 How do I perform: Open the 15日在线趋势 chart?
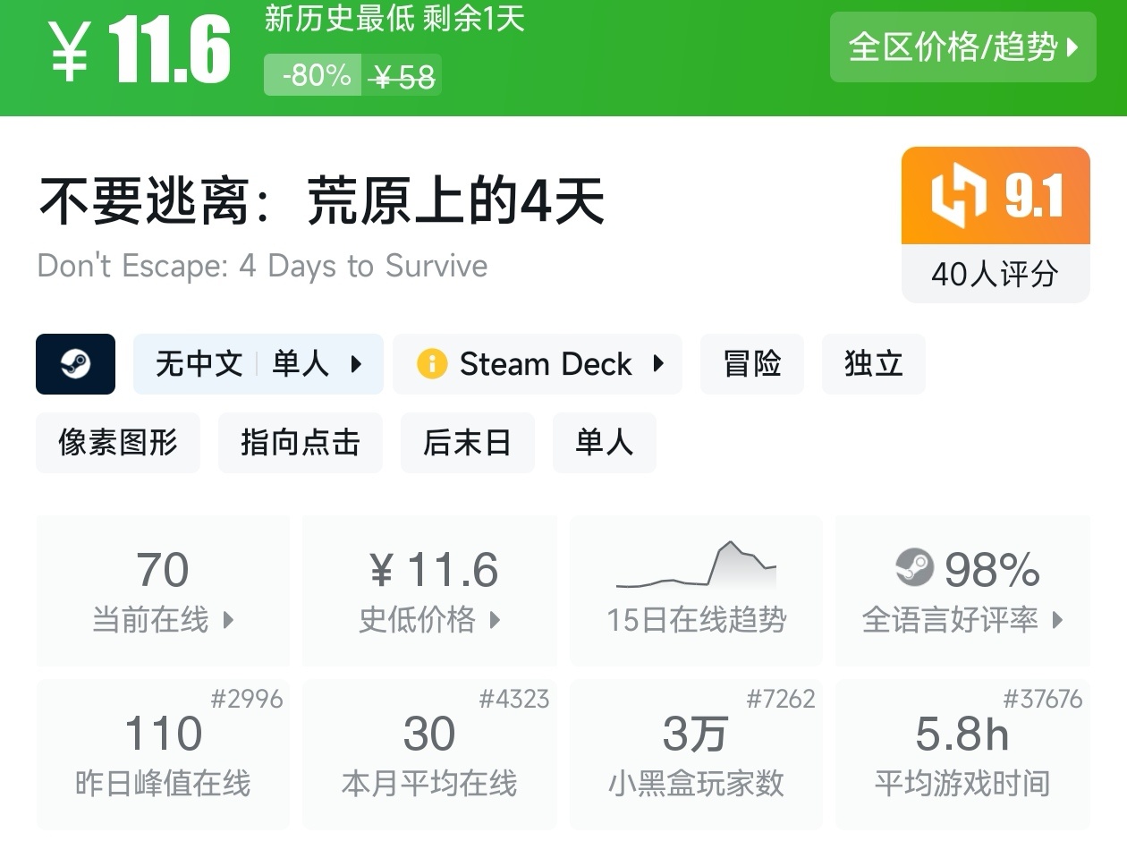tap(696, 590)
